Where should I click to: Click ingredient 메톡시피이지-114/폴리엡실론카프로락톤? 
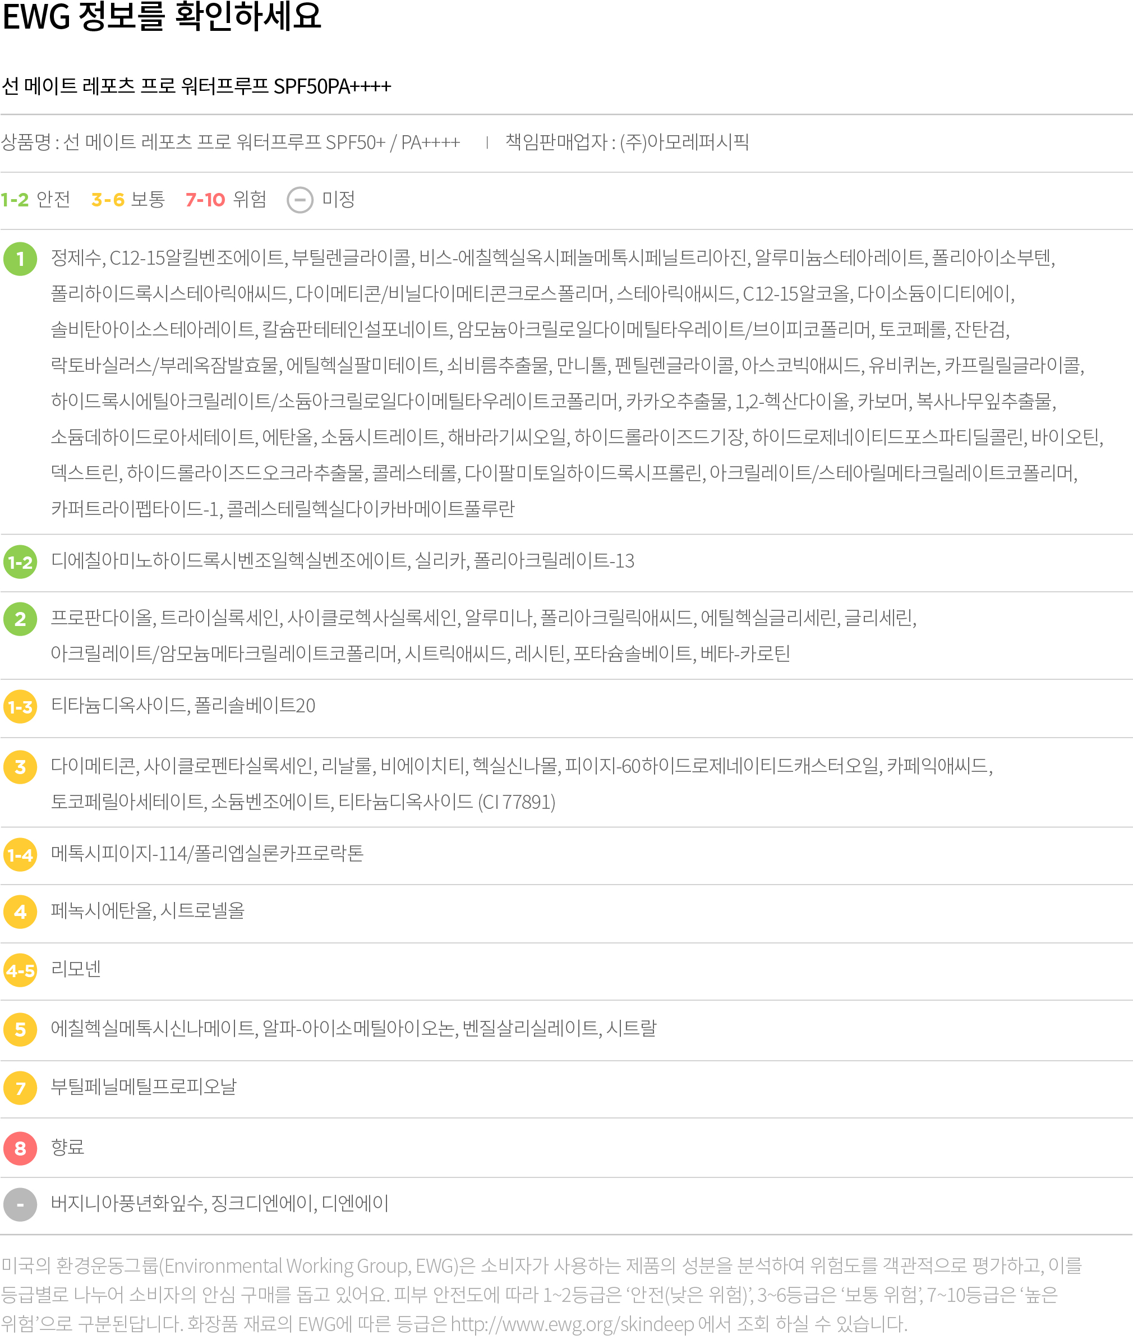207,854
